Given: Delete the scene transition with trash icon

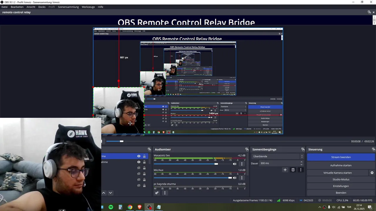Looking at the screenshot, I should click(x=293, y=170).
